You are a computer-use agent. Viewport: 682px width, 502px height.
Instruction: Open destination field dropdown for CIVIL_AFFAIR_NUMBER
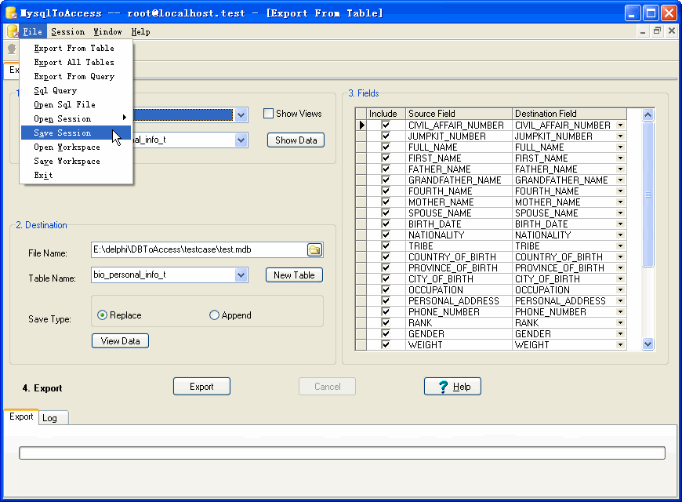[621, 125]
